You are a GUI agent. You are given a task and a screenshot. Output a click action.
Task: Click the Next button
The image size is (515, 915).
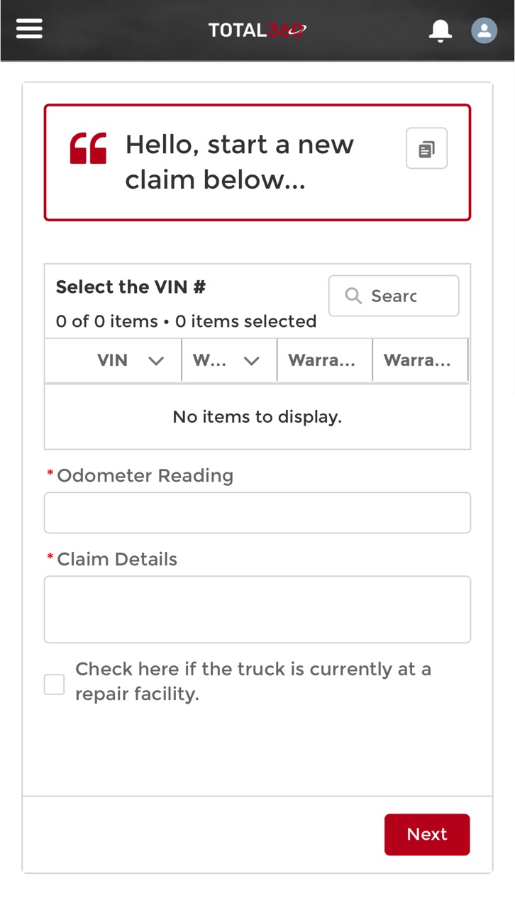427,834
